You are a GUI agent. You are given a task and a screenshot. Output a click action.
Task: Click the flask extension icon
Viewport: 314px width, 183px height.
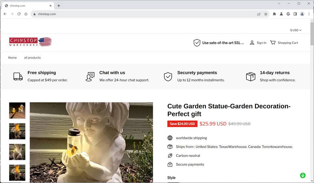281,14
